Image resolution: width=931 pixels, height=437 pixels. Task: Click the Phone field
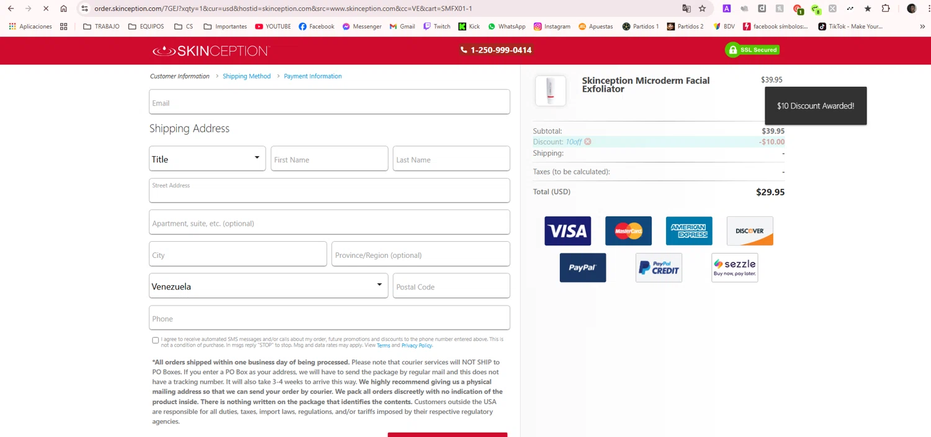[330, 319]
